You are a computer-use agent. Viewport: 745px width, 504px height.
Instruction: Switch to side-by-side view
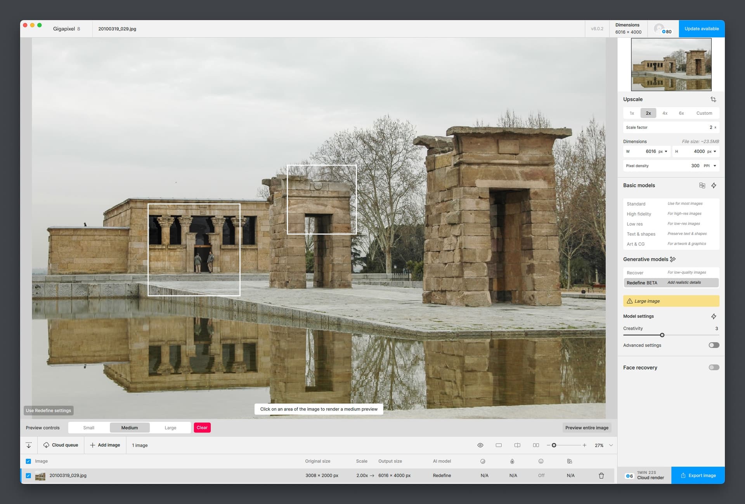tap(536, 445)
